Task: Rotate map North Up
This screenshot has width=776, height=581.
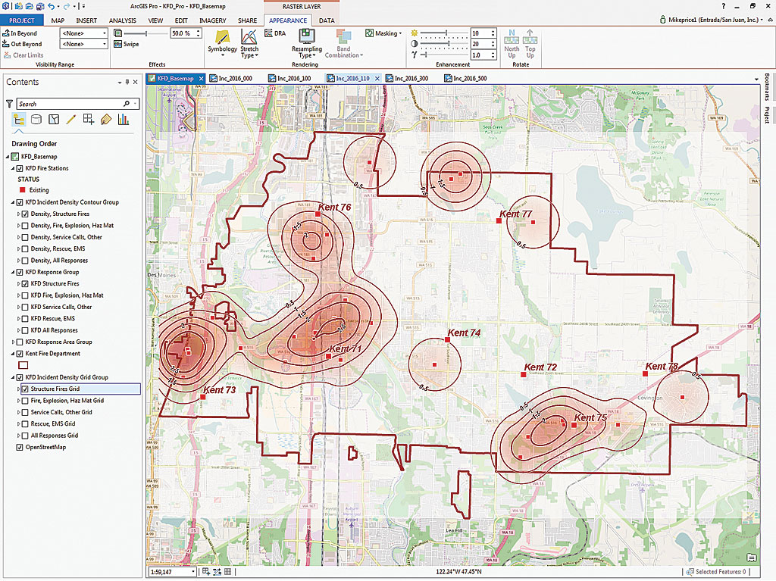Action: (x=512, y=43)
